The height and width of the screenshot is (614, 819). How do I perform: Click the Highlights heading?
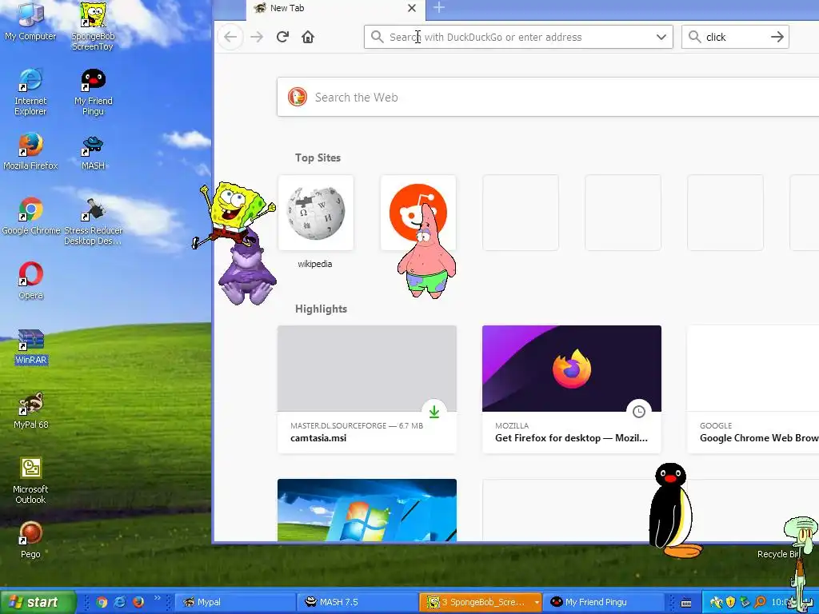321,309
